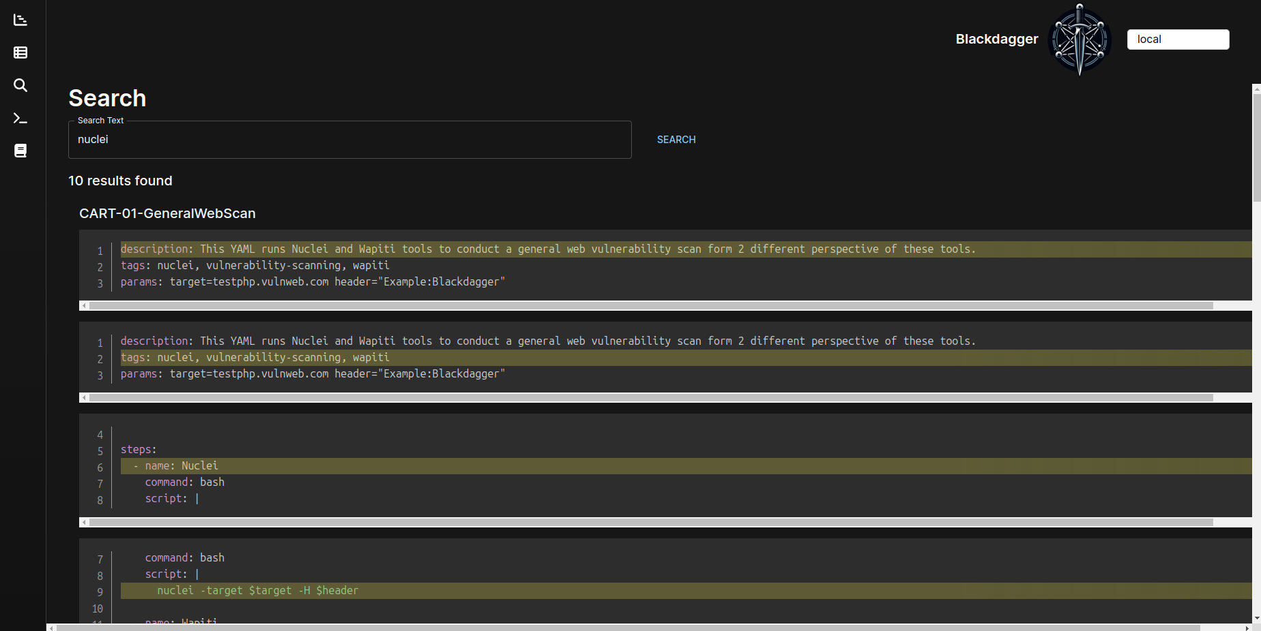Select the unhighlighted description line in second snippet
The width and height of the screenshot is (1261, 631).
click(548, 341)
